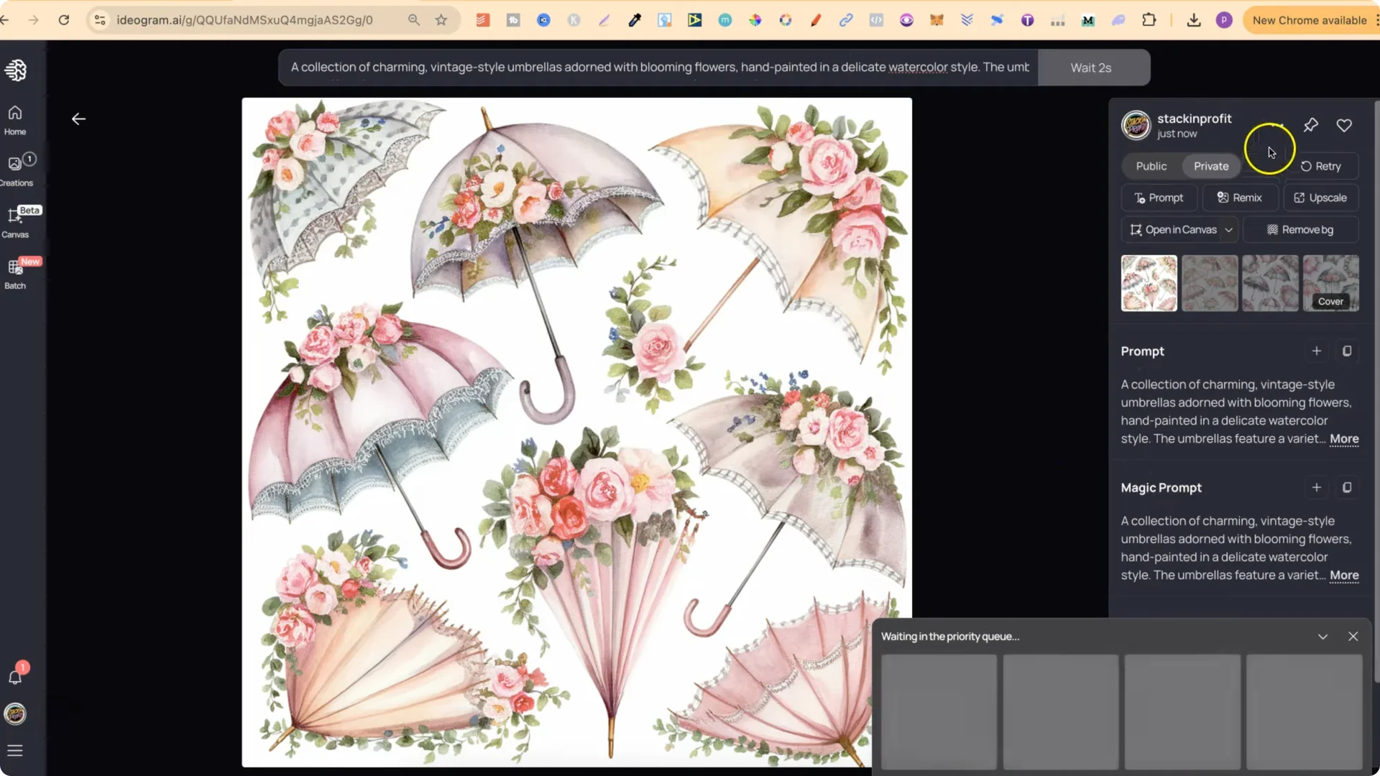The width and height of the screenshot is (1380, 776).
Task: Open the notifications bell
Action: 14,675
